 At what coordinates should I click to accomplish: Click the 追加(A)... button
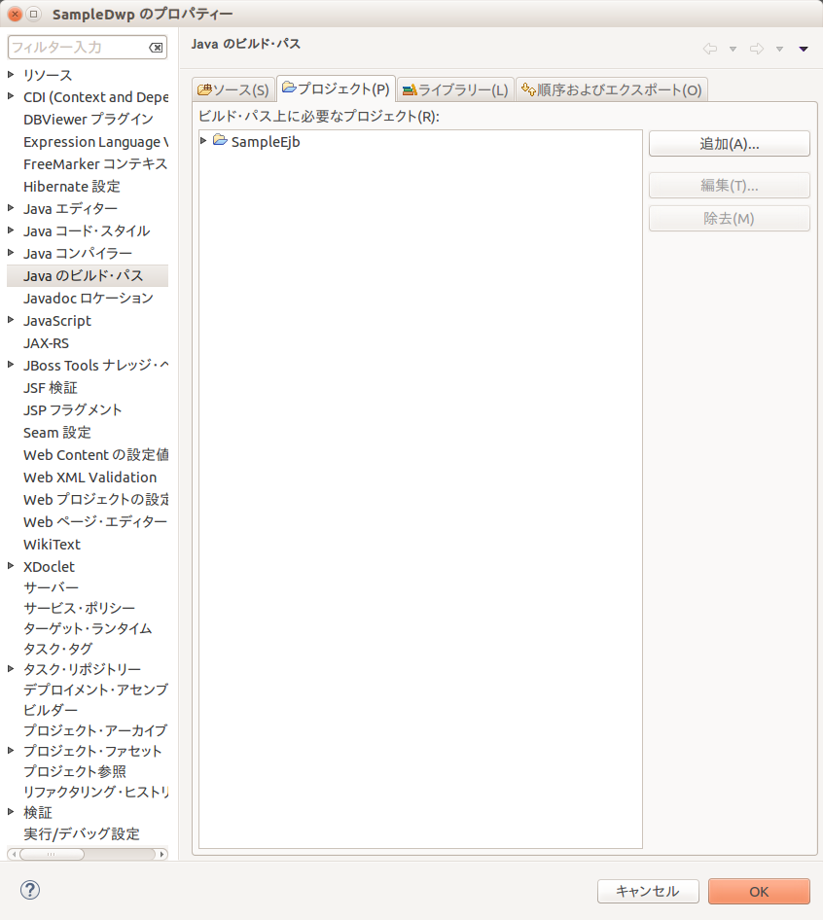(x=729, y=143)
